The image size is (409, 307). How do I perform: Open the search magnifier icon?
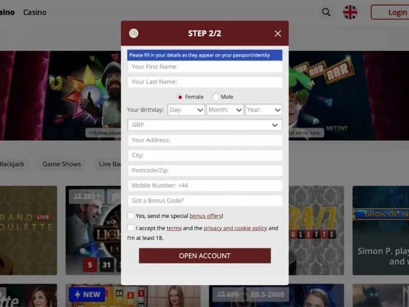click(x=326, y=12)
